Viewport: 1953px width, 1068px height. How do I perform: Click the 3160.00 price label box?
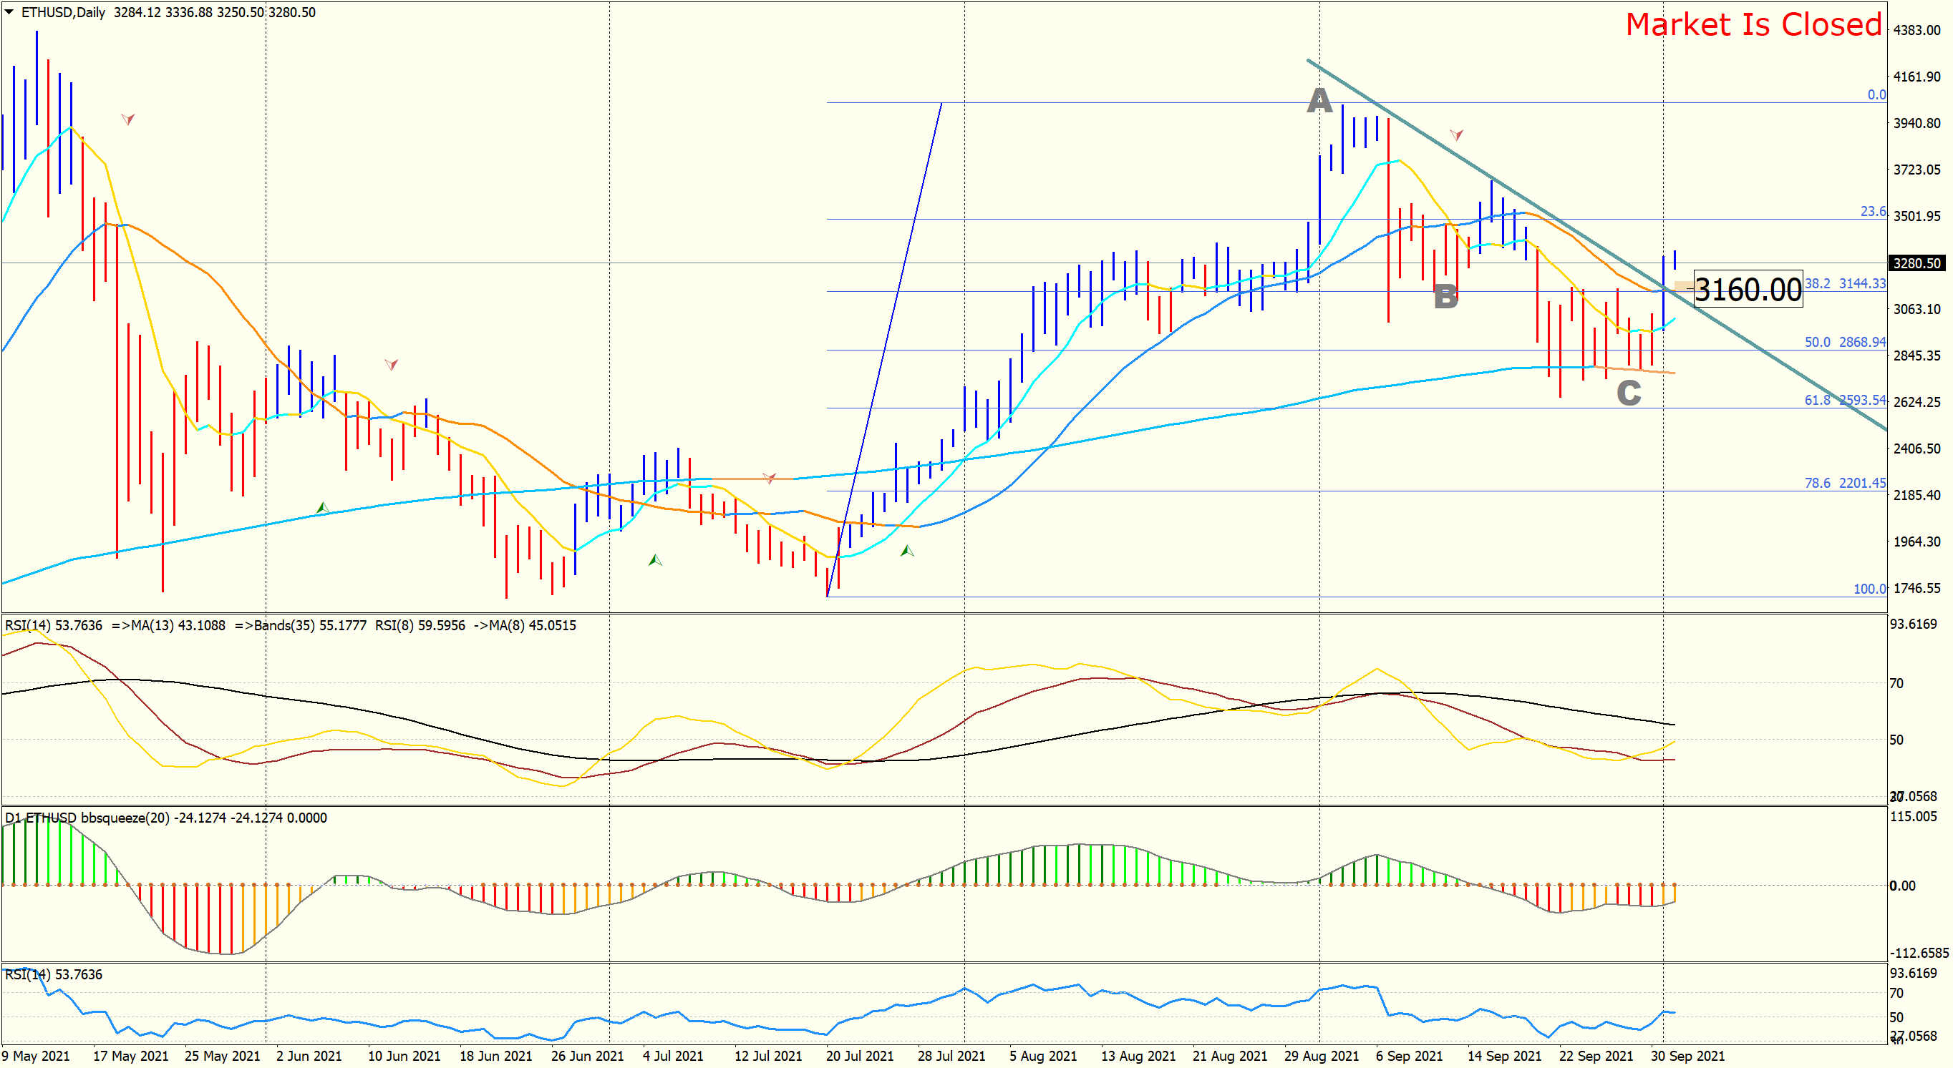click(x=1748, y=289)
